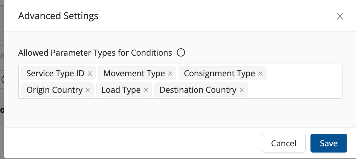Screen dimensions: 356x159
Task: Remove the Load Type tag
Action: click(x=146, y=90)
